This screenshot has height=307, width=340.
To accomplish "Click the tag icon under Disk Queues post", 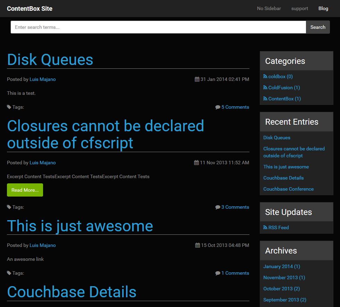I will click(9, 107).
